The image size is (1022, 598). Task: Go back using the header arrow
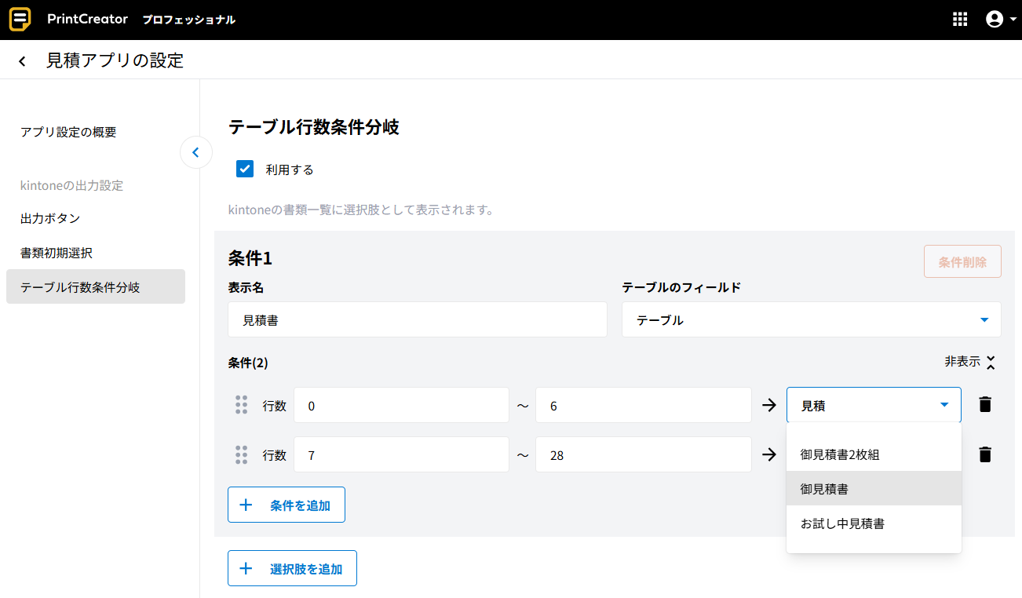[x=23, y=61]
